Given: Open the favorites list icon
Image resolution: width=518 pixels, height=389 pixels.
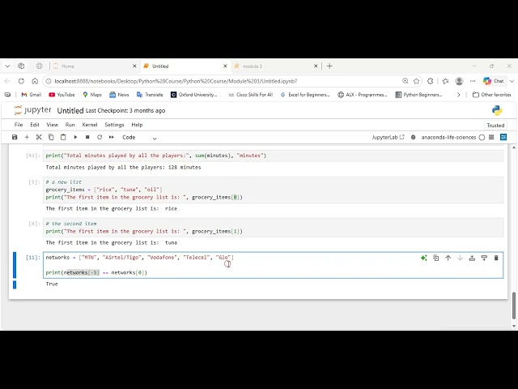Looking at the screenshot, I should 445,81.
